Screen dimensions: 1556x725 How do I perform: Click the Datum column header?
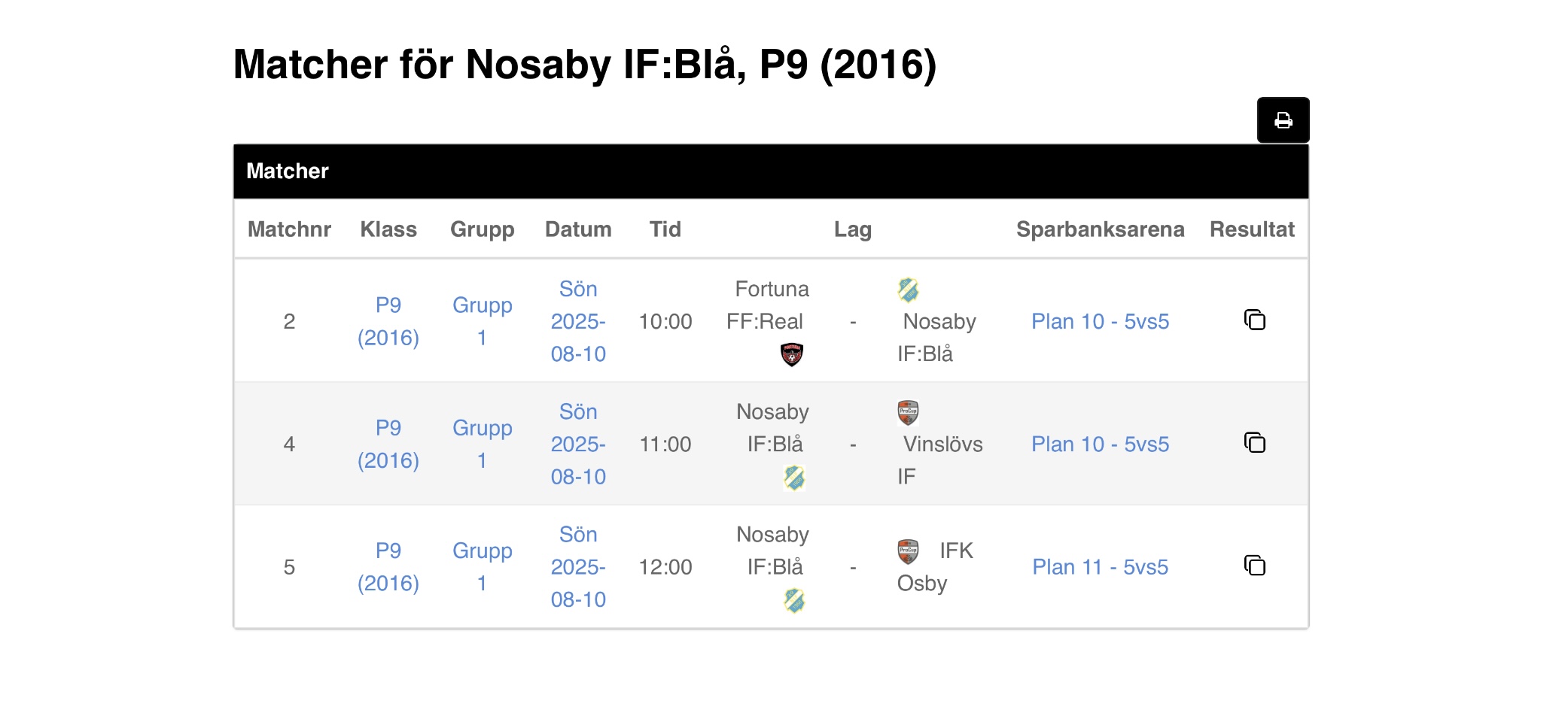[x=578, y=229]
